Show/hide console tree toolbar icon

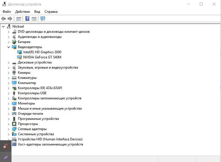pyautogui.click(x=19, y=19)
